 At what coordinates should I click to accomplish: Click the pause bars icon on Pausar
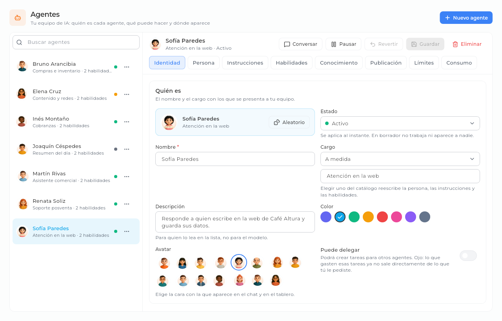pos(334,44)
